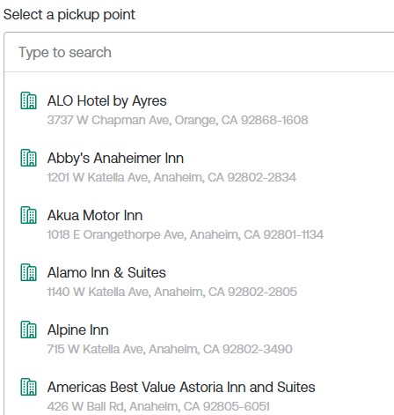Click address 1201 W Katella Ave, Anaheim

(x=171, y=177)
